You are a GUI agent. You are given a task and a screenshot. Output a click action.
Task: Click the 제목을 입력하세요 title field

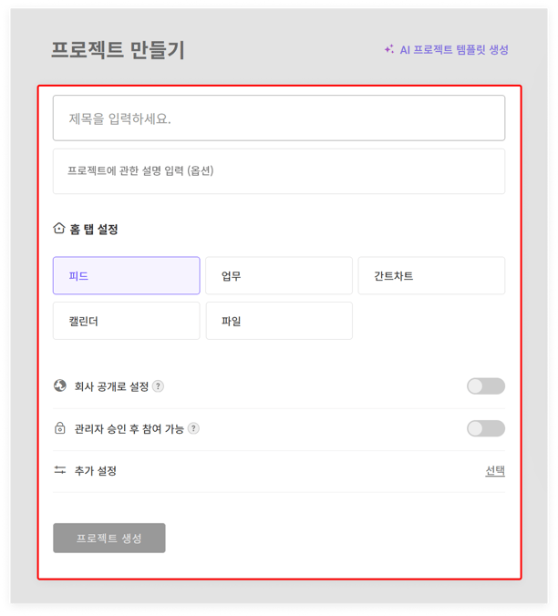tap(278, 118)
